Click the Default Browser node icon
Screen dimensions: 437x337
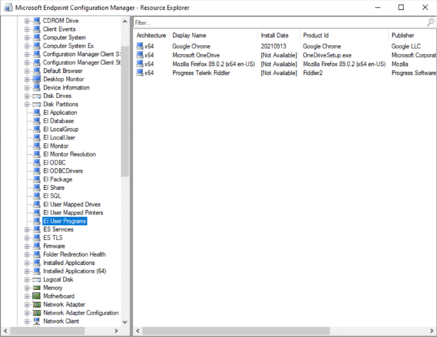tap(36, 71)
